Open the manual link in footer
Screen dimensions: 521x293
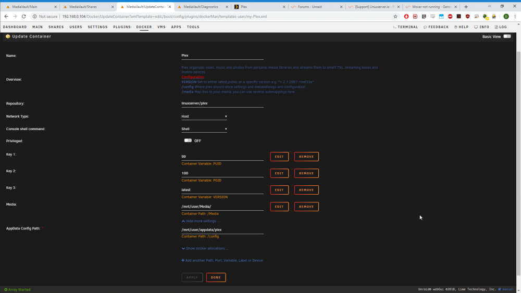point(506,289)
